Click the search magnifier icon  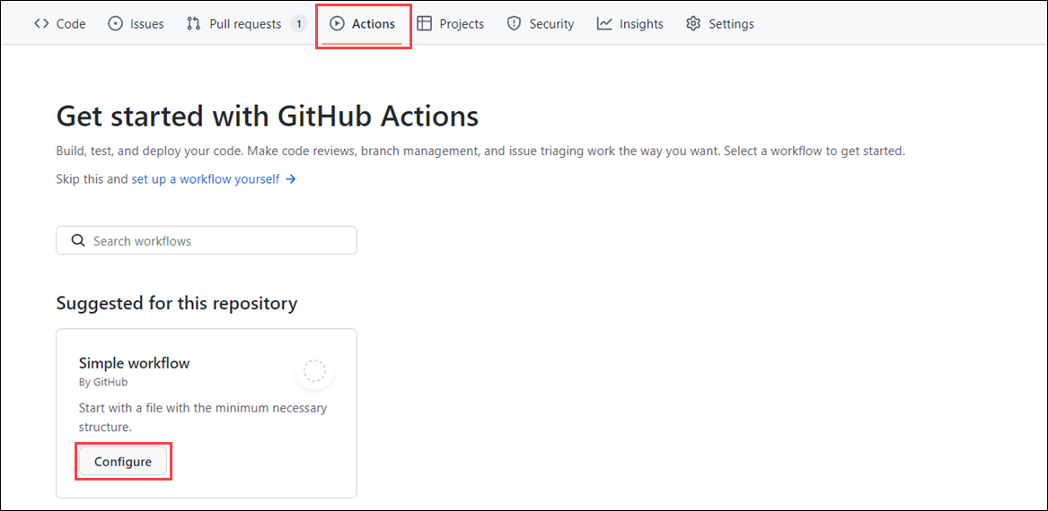point(76,241)
